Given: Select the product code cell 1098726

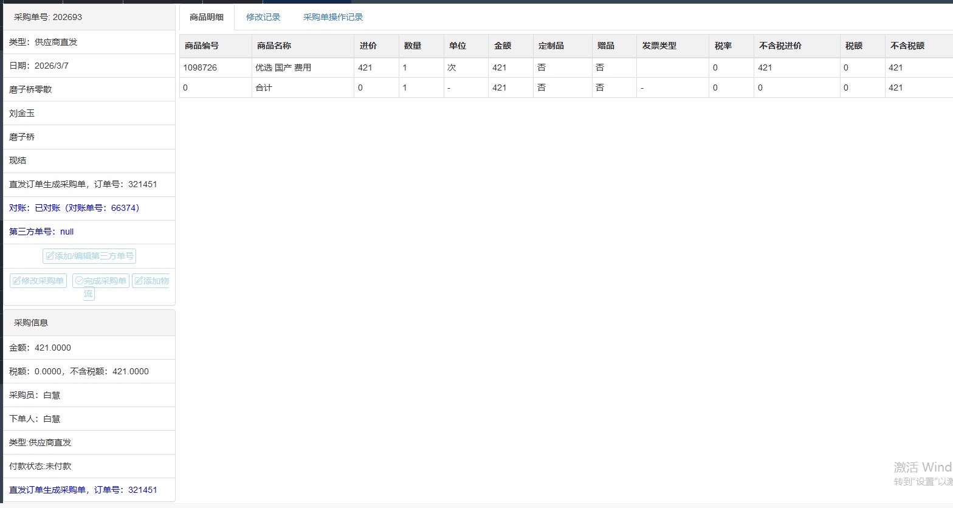Looking at the screenshot, I should click(x=200, y=67).
